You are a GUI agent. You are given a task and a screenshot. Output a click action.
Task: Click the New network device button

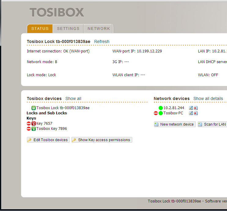(x=175, y=124)
